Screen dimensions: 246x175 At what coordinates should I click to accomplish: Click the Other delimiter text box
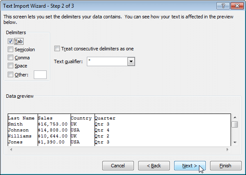pos(40,75)
